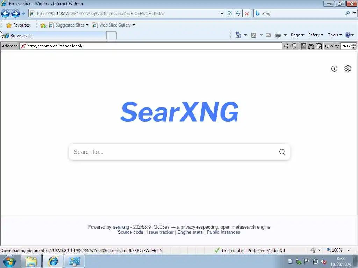The image size is (358, 268).
Task: Open a new tab with the blank tab button
Action: click(x=112, y=36)
